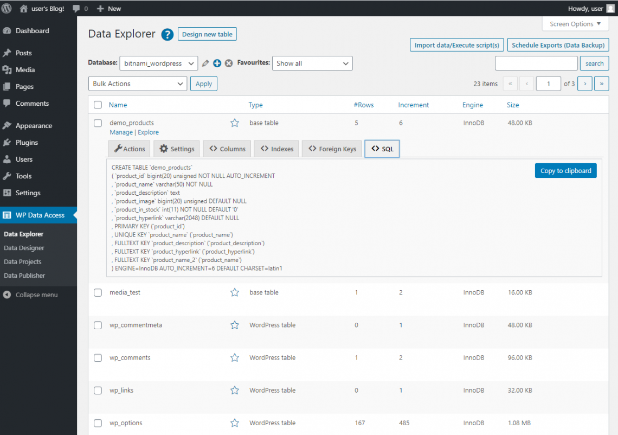This screenshot has width=618, height=435.
Task: Sort by the Name column header
Action: tap(118, 105)
